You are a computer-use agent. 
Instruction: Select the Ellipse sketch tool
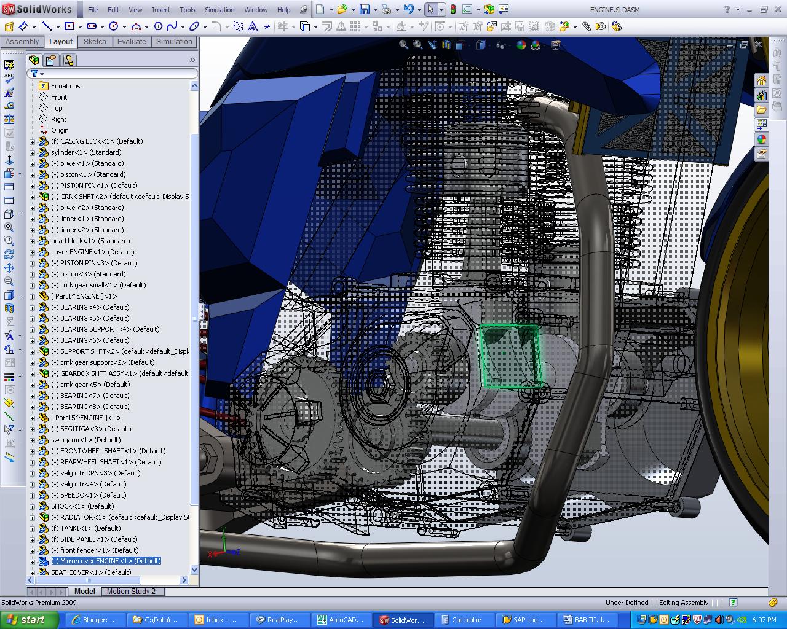click(194, 26)
